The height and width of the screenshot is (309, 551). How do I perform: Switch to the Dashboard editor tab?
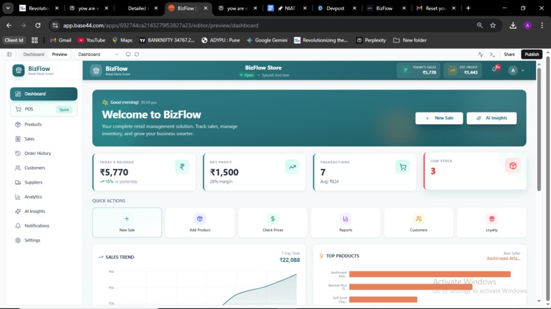(x=33, y=55)
